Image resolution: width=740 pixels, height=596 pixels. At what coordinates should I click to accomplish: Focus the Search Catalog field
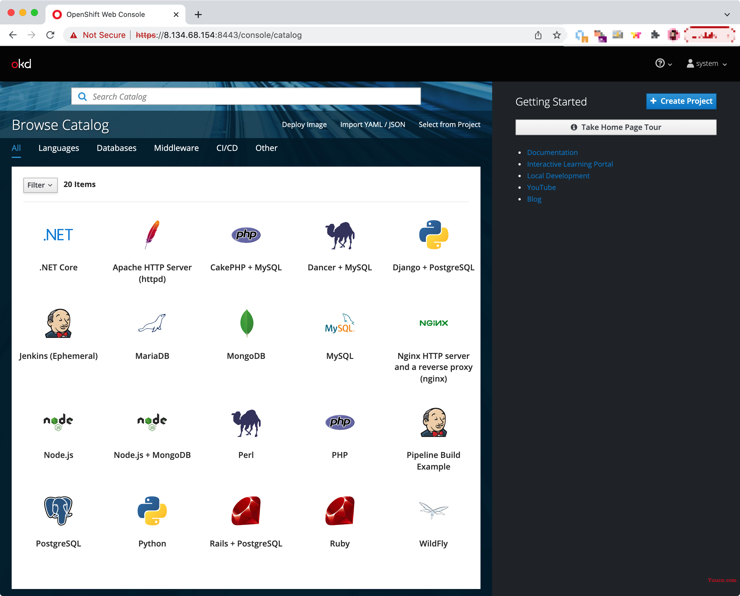(246, 96)
